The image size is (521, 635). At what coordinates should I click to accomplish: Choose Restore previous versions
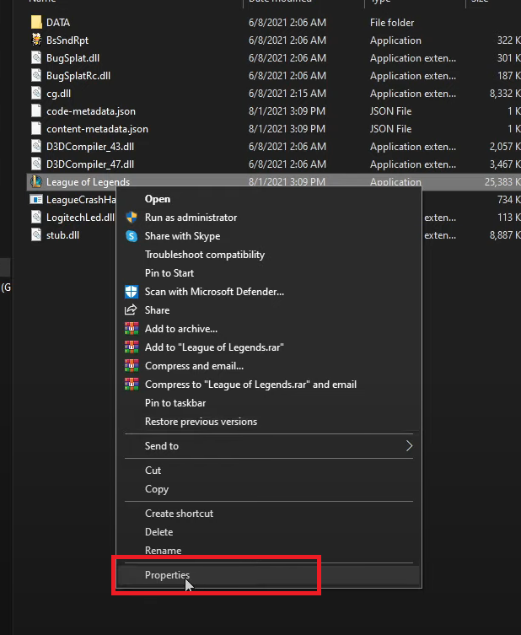[201, 422]
